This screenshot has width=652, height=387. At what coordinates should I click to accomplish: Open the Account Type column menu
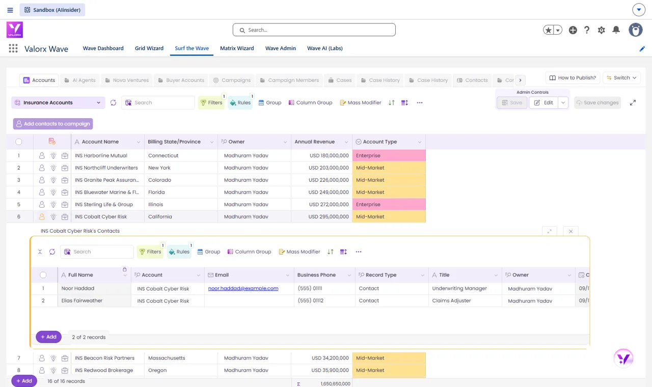click(420, 142)
